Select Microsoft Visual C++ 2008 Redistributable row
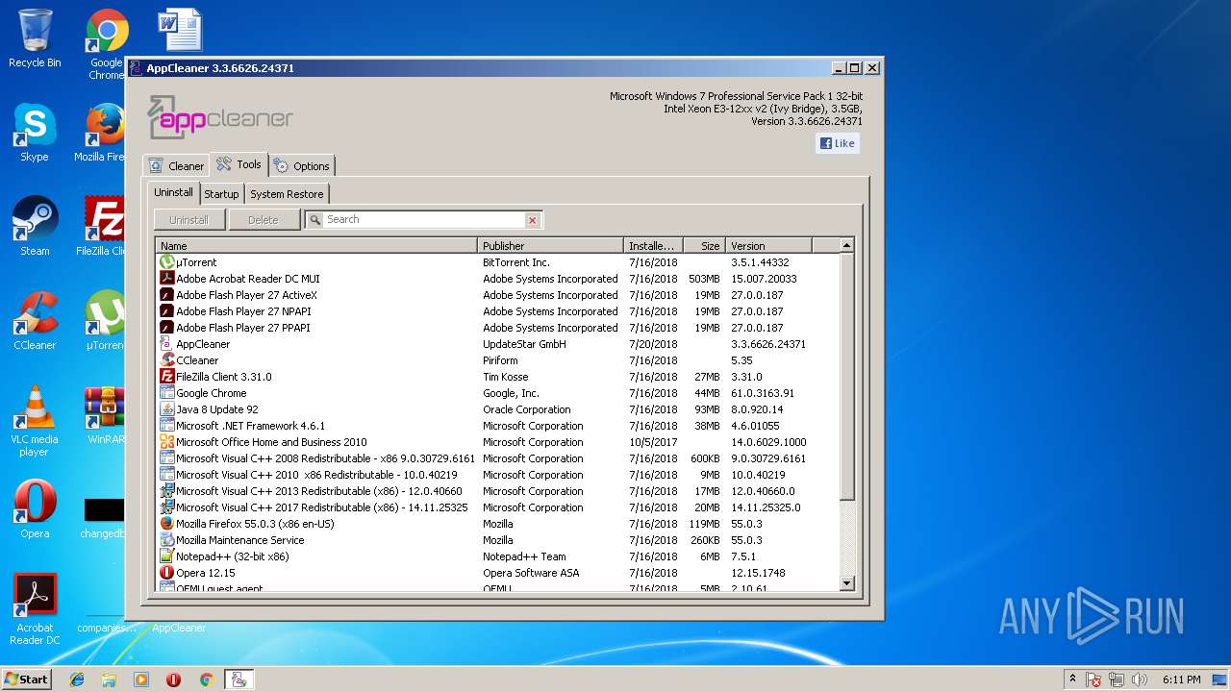This screenshot has height=692, width=1231. [x=497, y=458]
